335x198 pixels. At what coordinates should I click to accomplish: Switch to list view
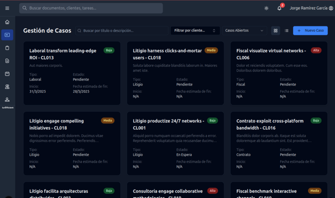pyautogui.click(x=287, y=31)
